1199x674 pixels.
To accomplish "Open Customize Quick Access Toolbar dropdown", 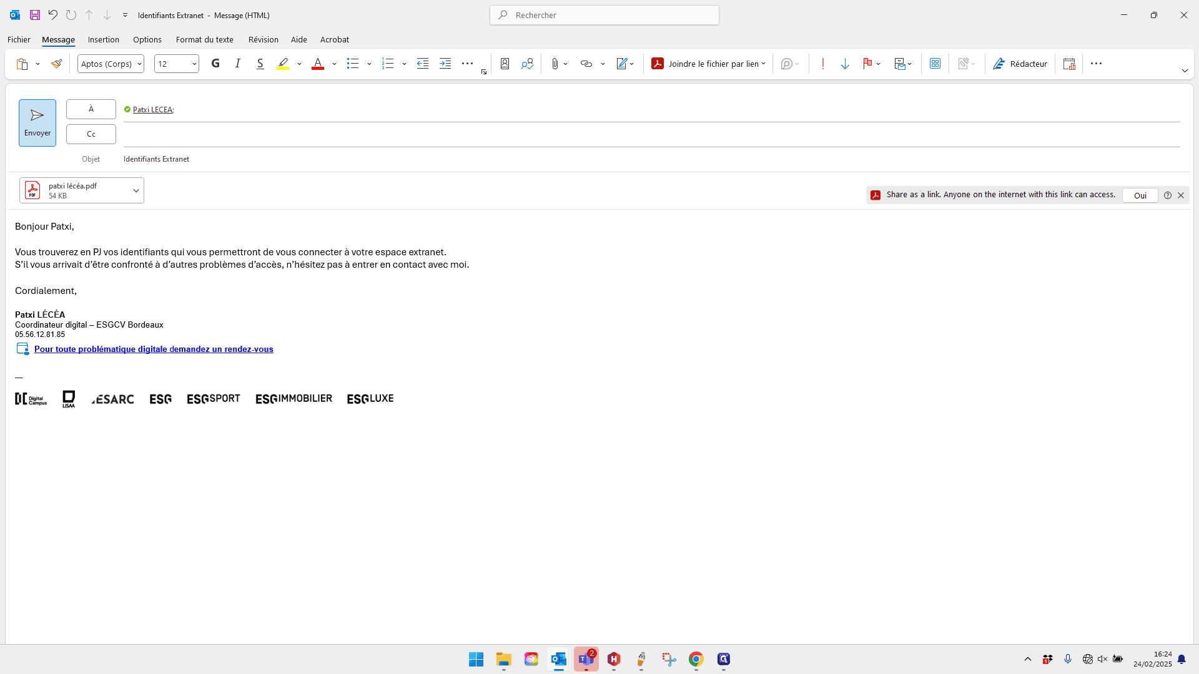I will 125,15.
